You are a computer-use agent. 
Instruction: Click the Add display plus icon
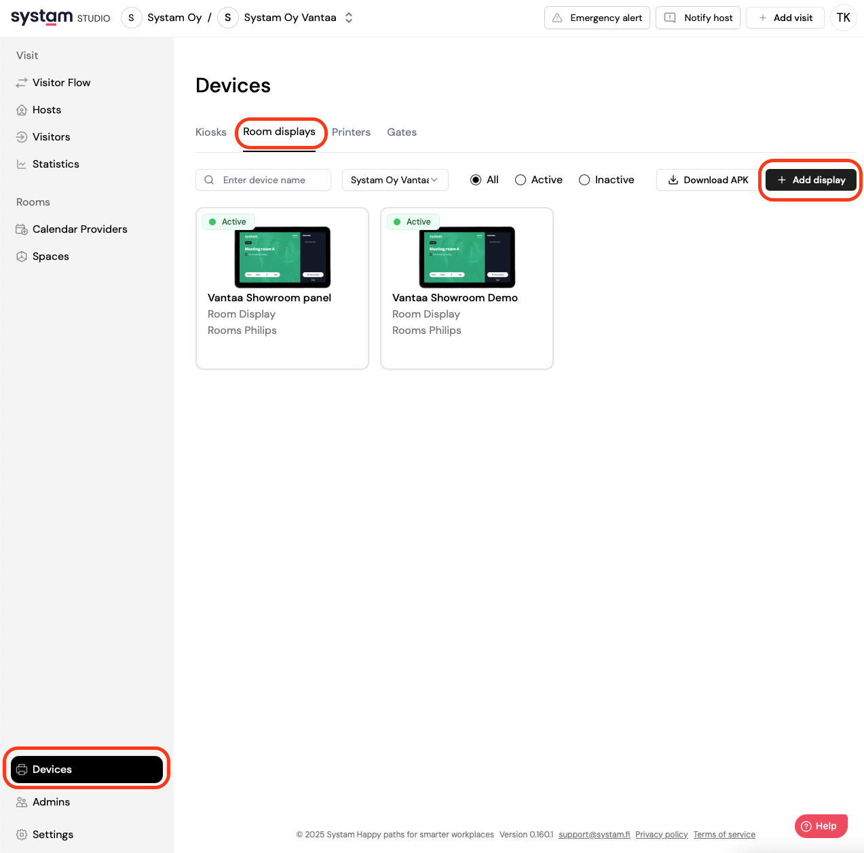(782, 180)
